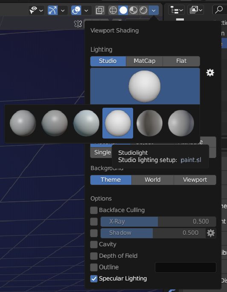Enable Backface Culling checkbox
Viewport: 227px width, 292px height.
tap(94, 210)
